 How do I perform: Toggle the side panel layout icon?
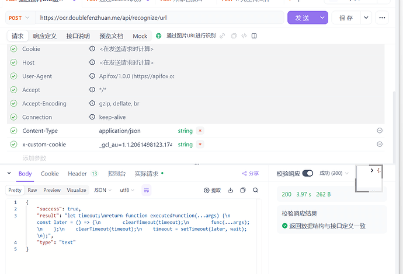254,36
